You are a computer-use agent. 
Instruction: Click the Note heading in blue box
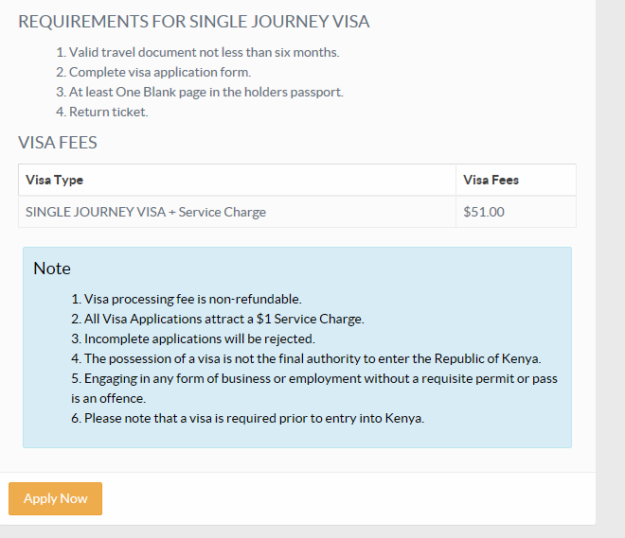(52, 269)
